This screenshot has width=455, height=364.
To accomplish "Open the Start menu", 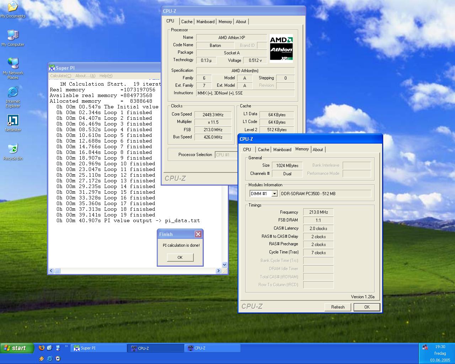I will click(17, 348).
